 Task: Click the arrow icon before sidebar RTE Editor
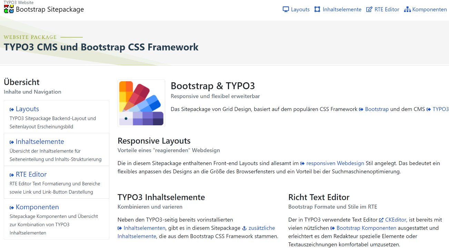[x=12, y=175]
